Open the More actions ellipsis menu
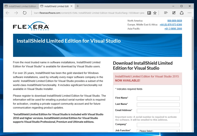 click(x=189, y=13)
